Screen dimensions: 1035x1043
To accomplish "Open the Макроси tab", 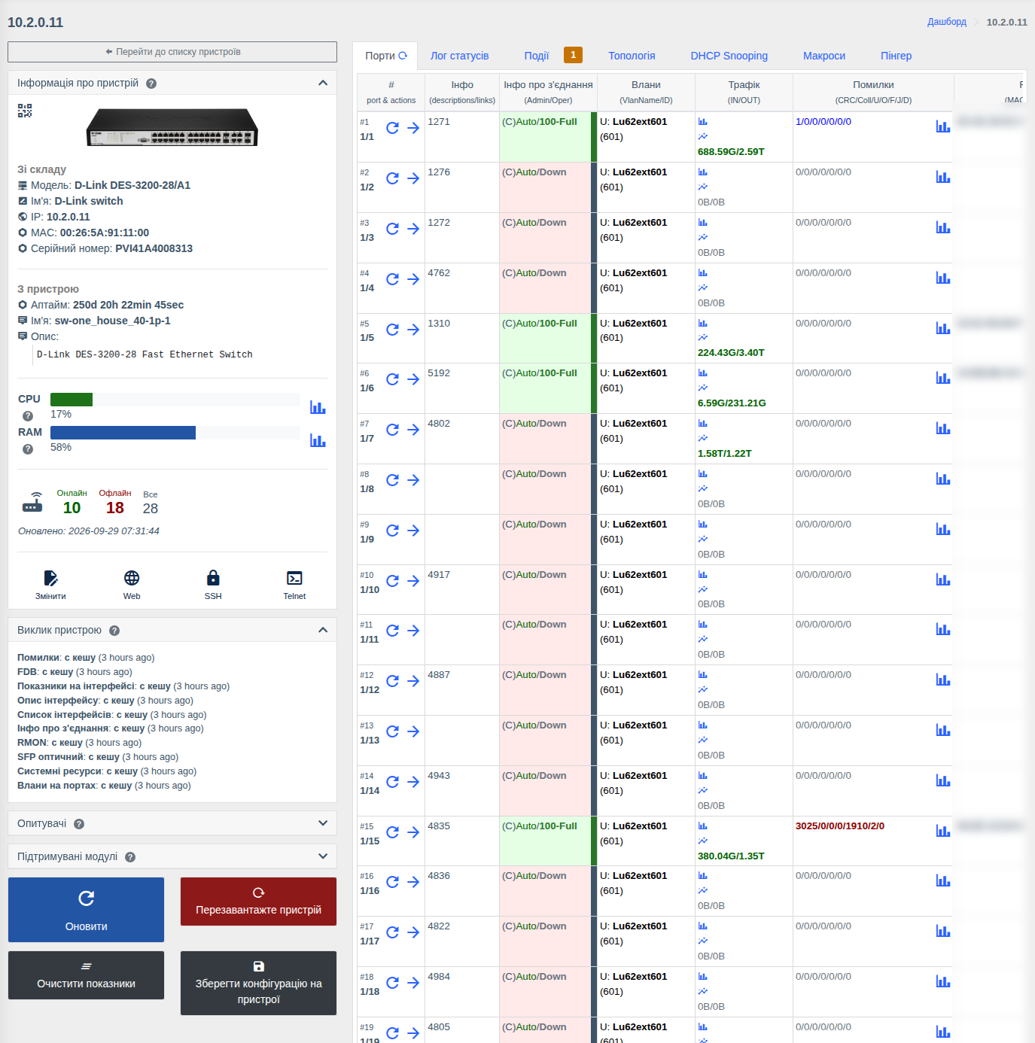I will (x=824, y=56).
